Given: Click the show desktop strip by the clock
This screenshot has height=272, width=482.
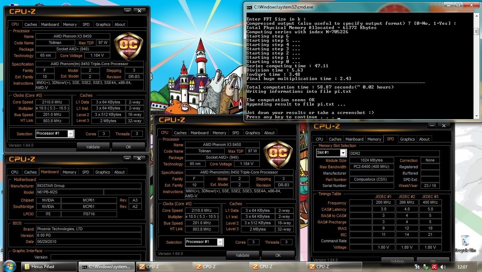Looking at the screenshot, I should click(x=480, y=267).
